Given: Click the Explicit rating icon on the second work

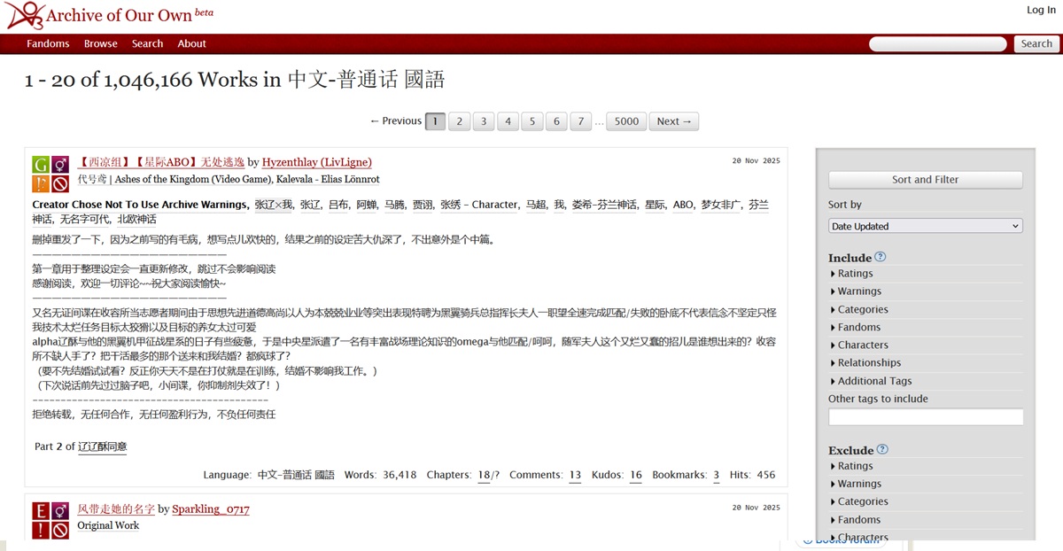Looking at the screenshot, I should click(x=40, y=511).
